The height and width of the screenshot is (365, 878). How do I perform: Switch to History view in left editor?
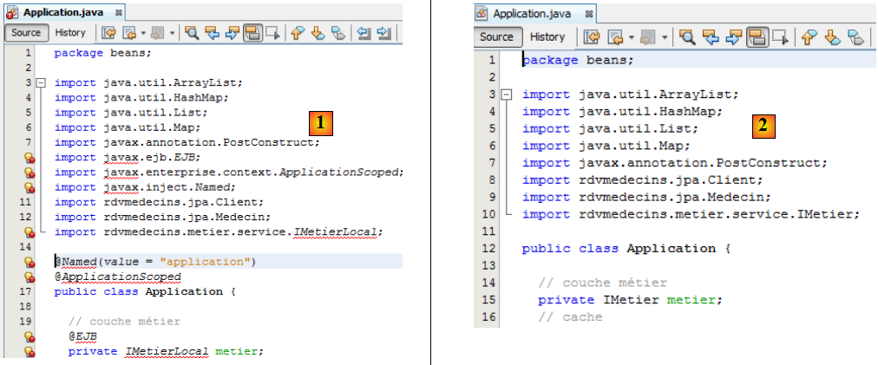pos(70,33)
